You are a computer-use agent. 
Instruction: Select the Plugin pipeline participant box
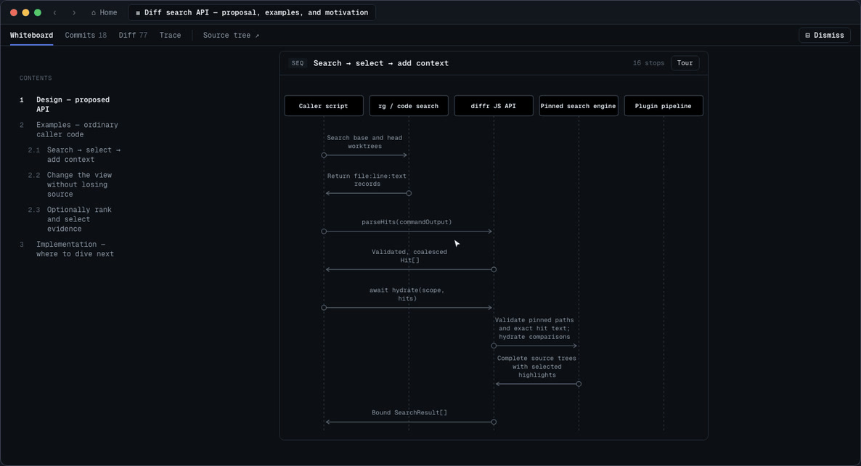[x=664, y=106]
